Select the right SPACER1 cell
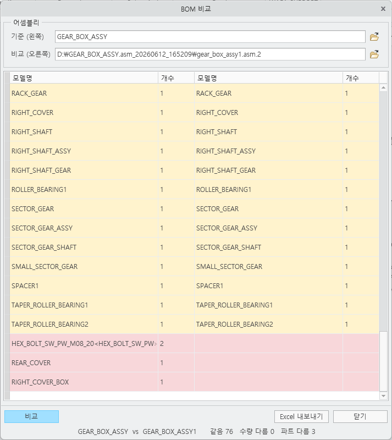392x440 pixels. (268, 285)
